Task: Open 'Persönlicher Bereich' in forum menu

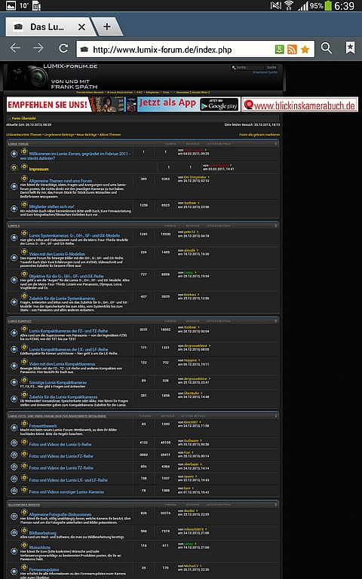Action: pyautogui.click(x=90, y=92)
